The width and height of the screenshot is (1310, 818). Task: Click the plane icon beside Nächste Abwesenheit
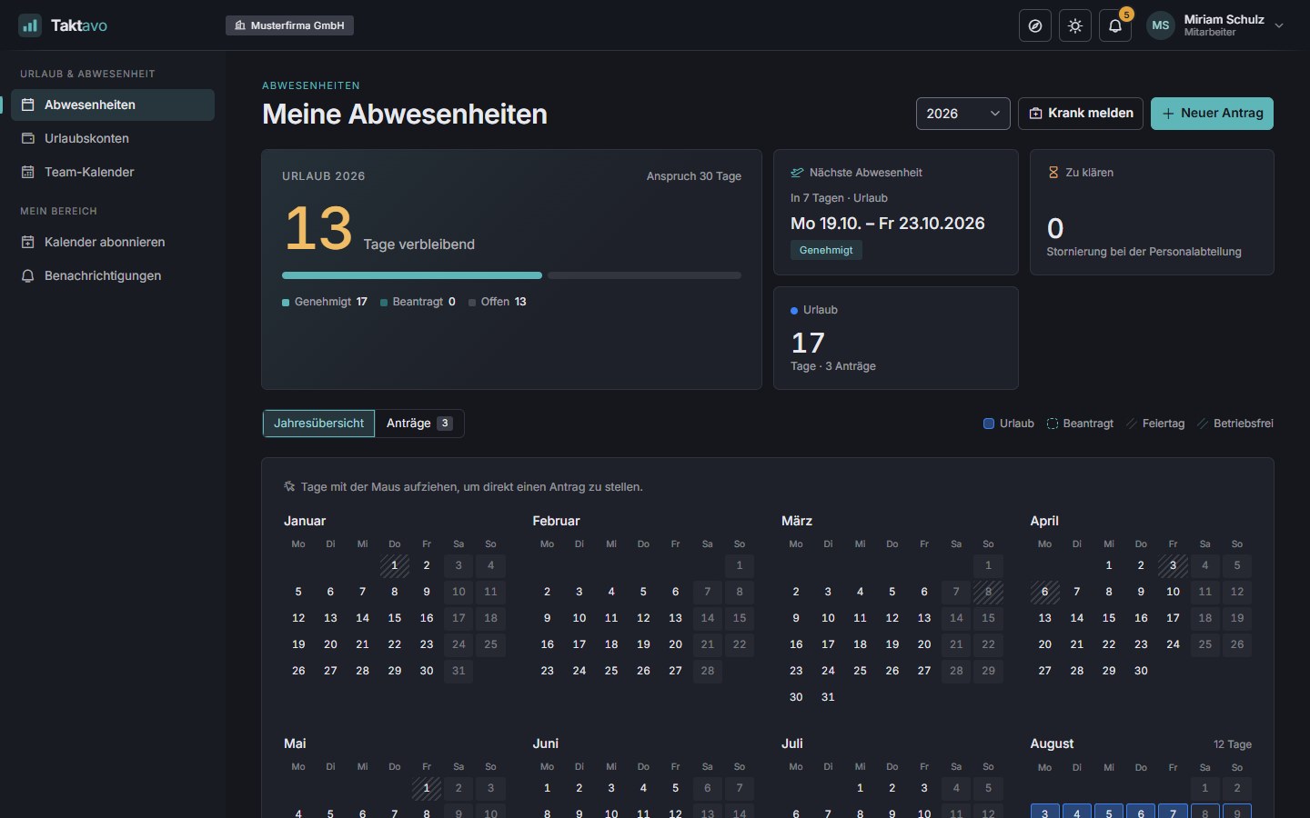pos(797,173)
